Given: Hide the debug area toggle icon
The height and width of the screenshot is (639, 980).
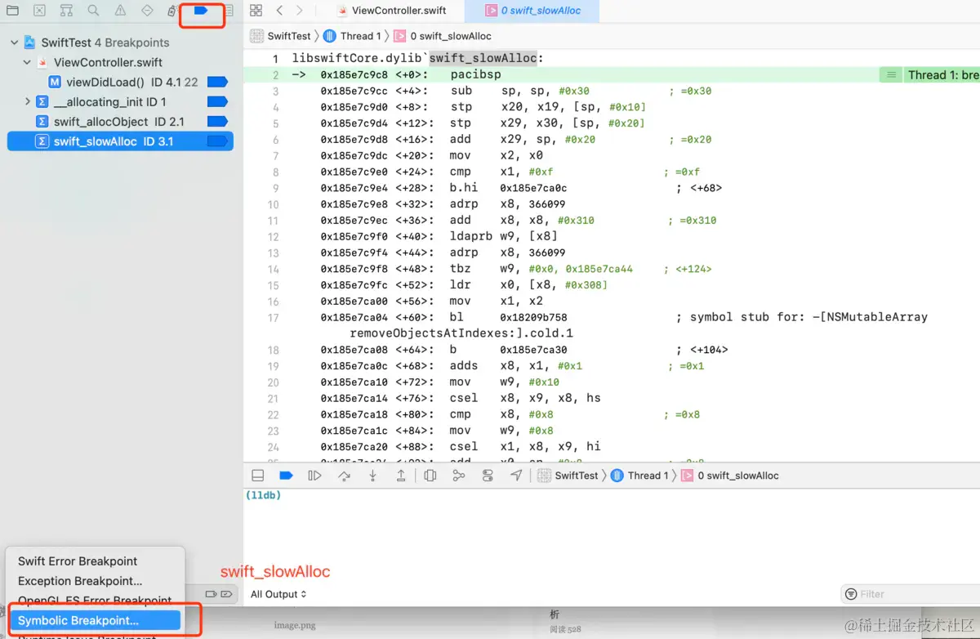Looking at the screenshot, I should [x=257, y=476].
